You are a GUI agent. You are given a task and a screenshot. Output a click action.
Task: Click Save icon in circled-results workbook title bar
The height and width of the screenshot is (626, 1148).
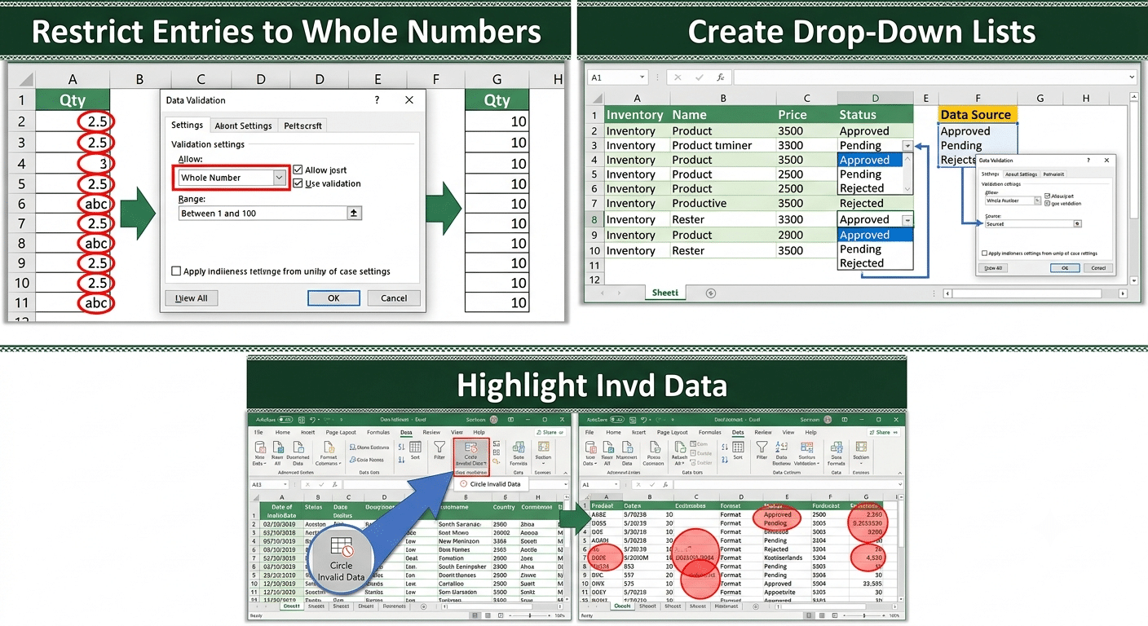(633, 420)
